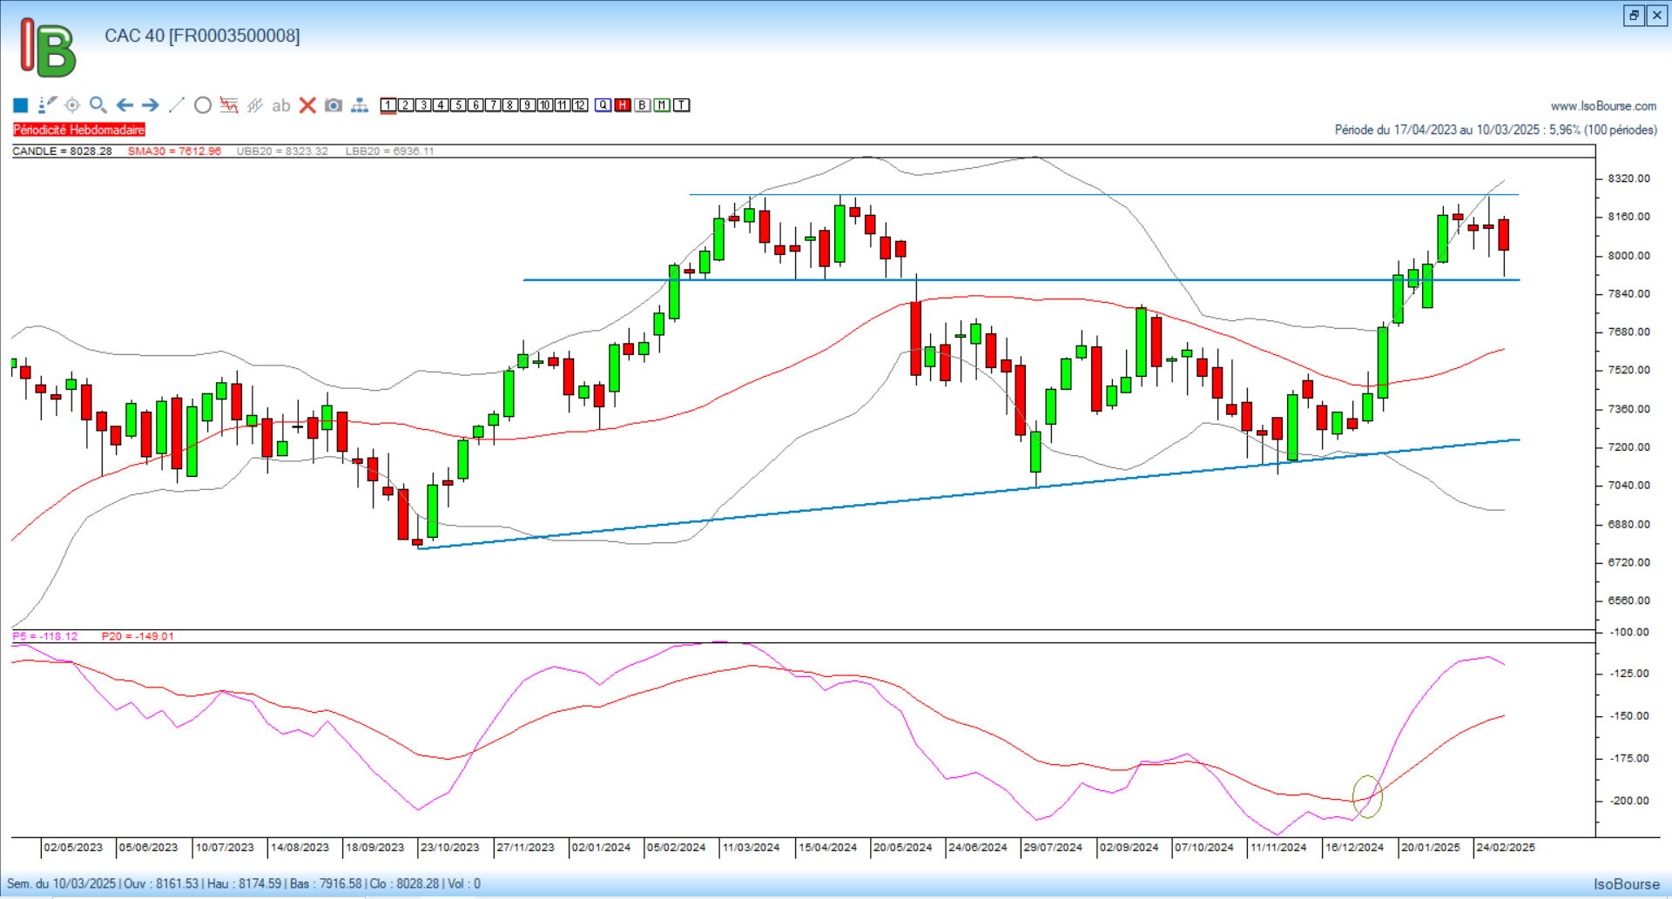Viewport: 1672px width, 899px height.
Task: Click the IsoBourse status bar label
Action: point(1627,884)
